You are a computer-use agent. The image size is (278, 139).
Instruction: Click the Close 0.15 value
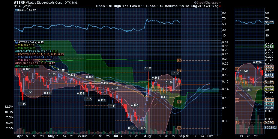(x=155, y=6)
